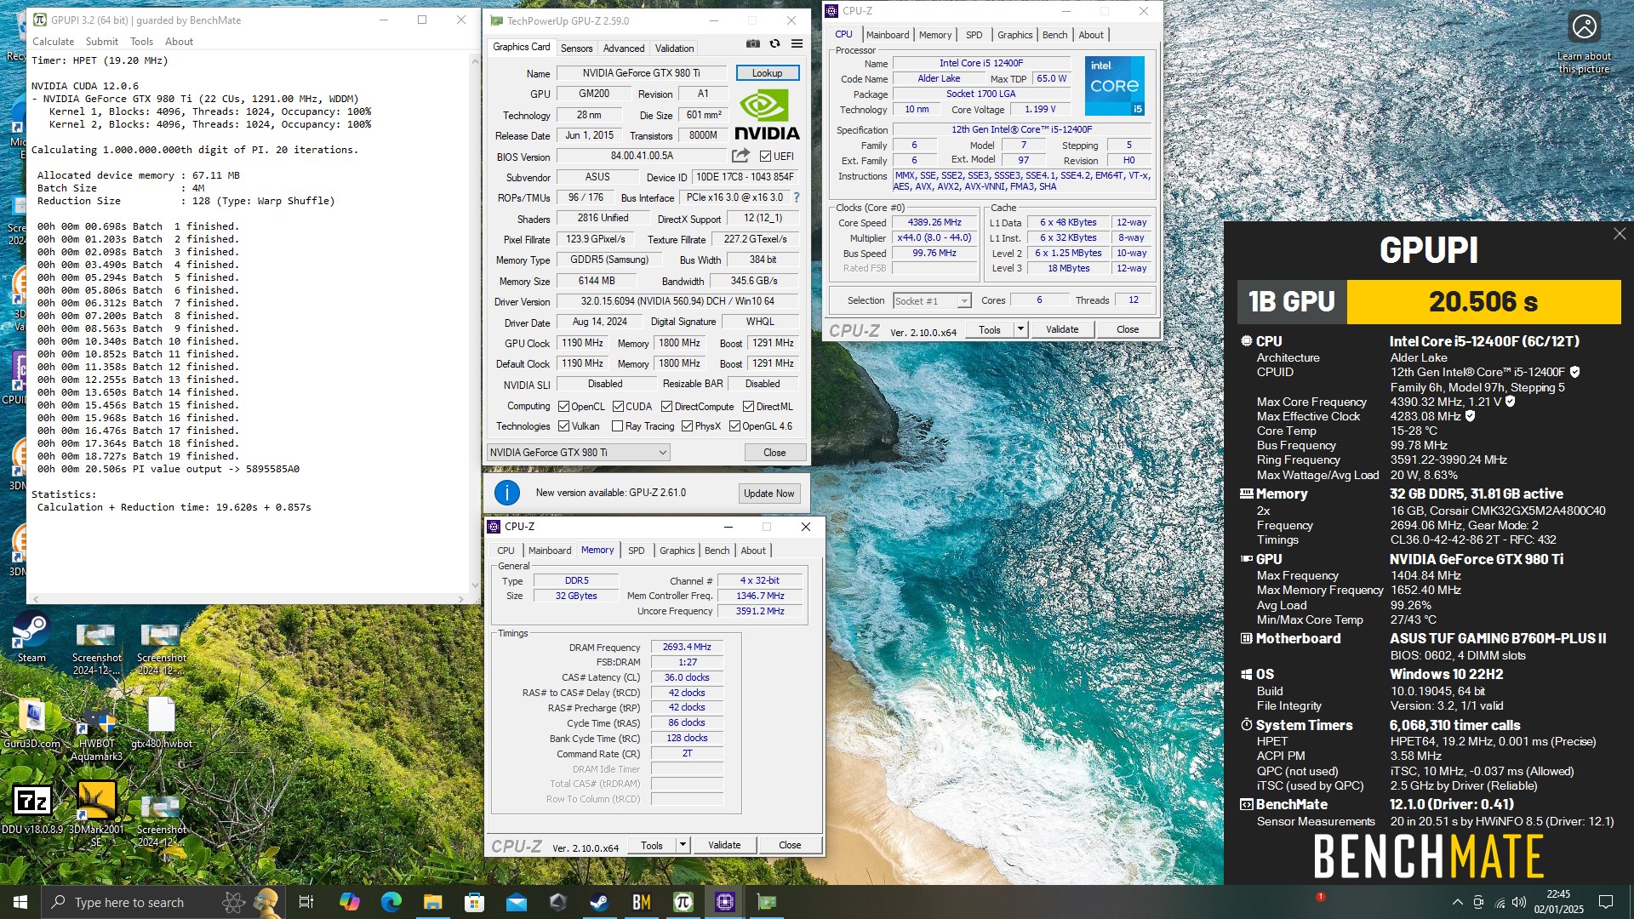Open GPUPI Submit menu

(102, 41)
